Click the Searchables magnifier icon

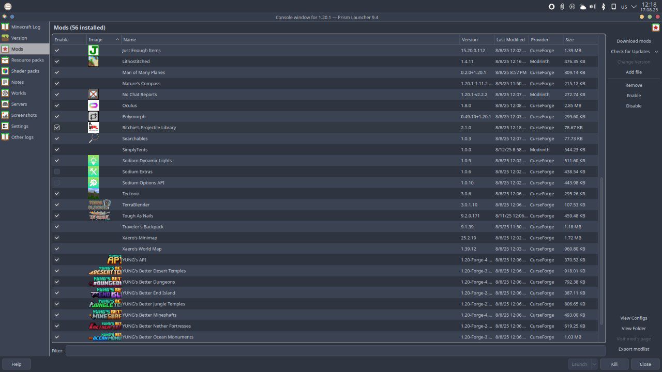click(x=94, y=138)
